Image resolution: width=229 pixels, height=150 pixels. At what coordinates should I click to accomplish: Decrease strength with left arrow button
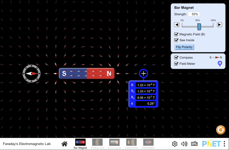coord(177,25)
